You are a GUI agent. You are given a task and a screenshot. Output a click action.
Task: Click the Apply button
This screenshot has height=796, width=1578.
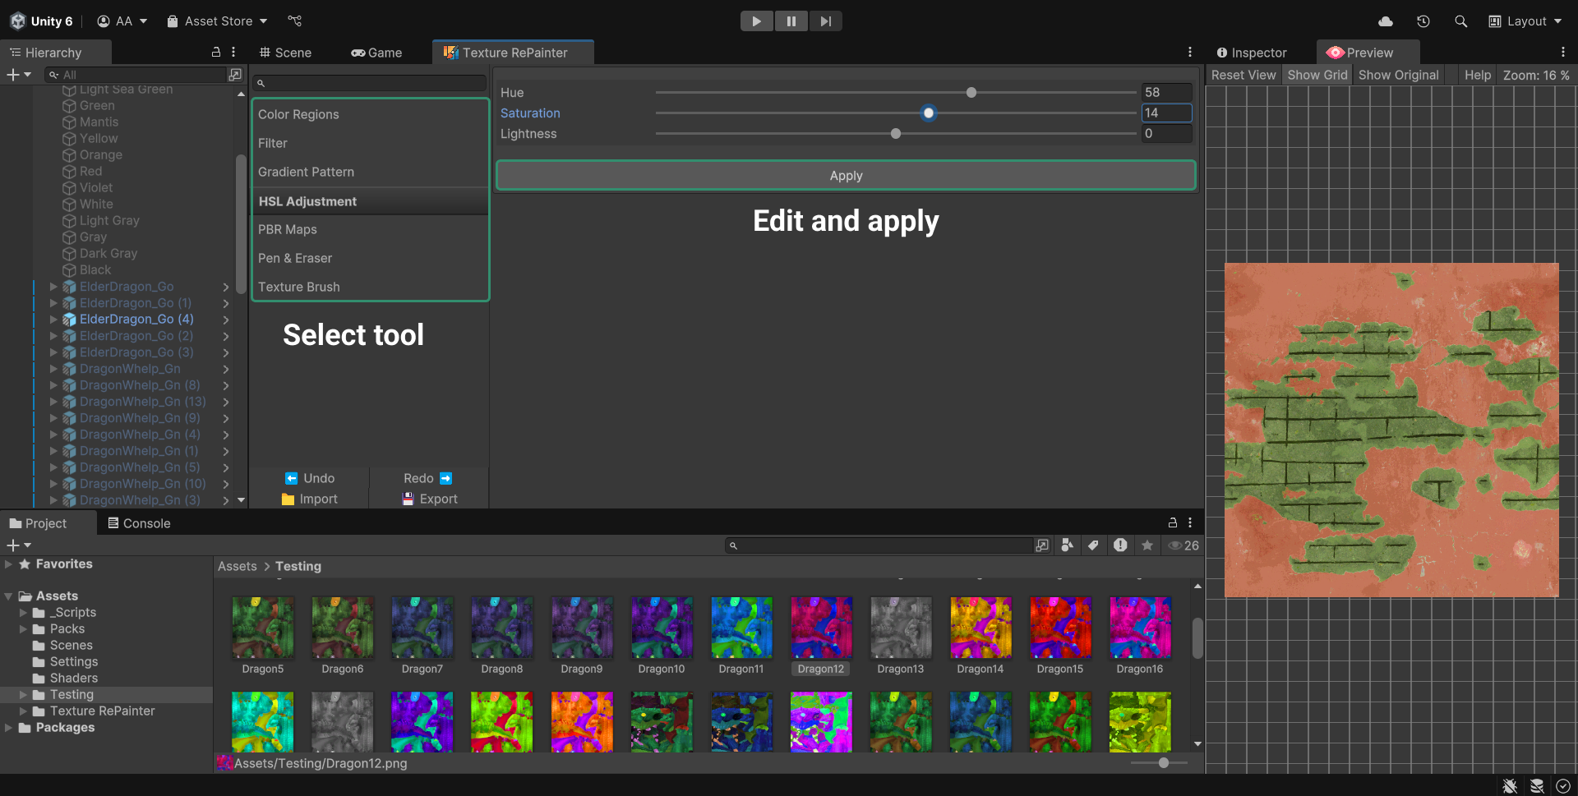coord(846,176)
